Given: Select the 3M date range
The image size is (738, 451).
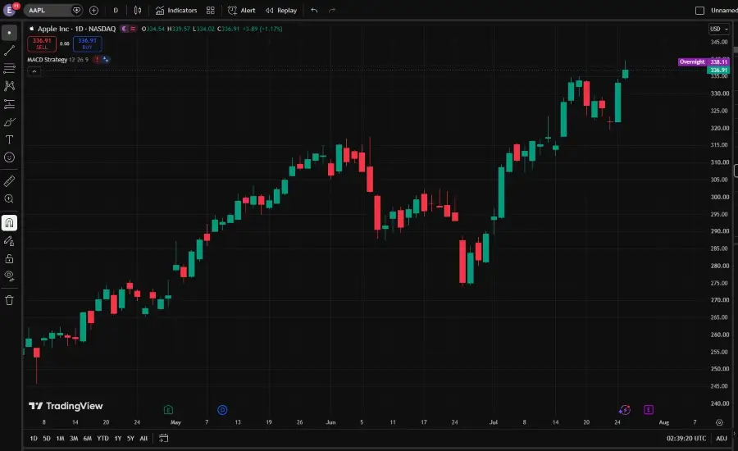Looking at the screenshot, I should pyautogui.click(x=74, y=438).
